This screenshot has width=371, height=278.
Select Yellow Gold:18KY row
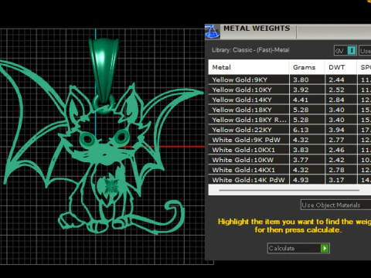coord(290,110)
